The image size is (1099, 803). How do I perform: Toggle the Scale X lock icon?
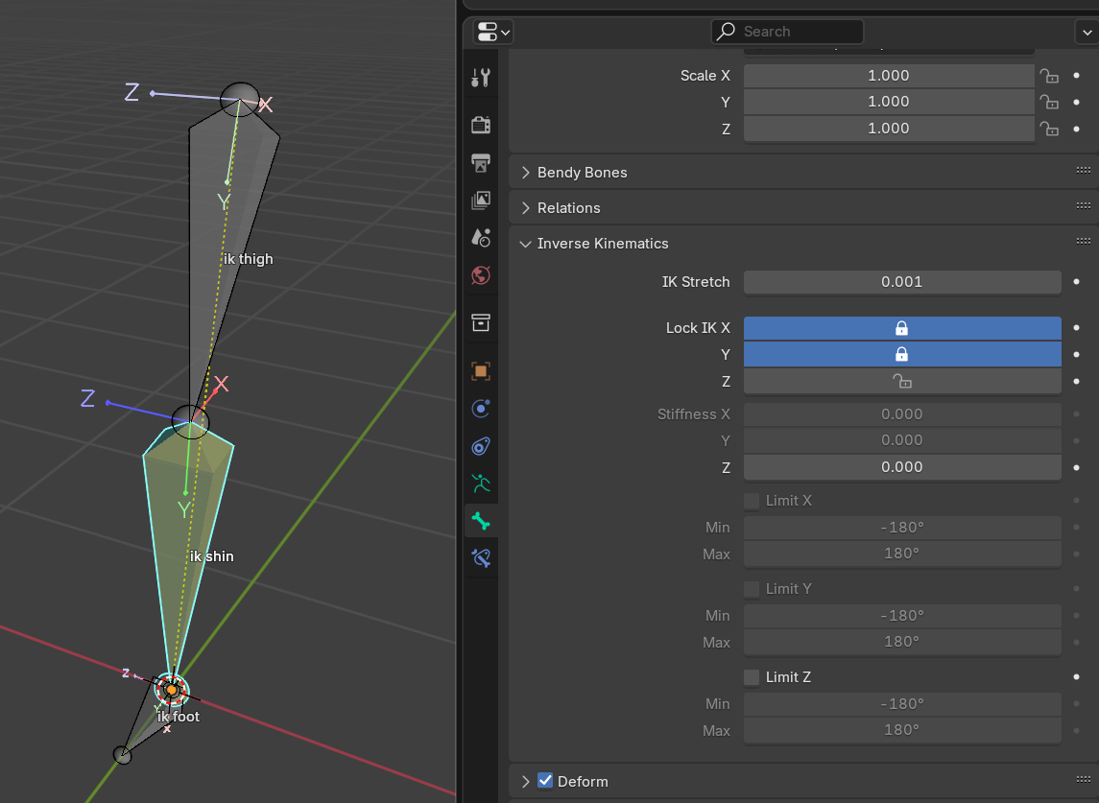pyautogui.click(x=1049, y=76)
